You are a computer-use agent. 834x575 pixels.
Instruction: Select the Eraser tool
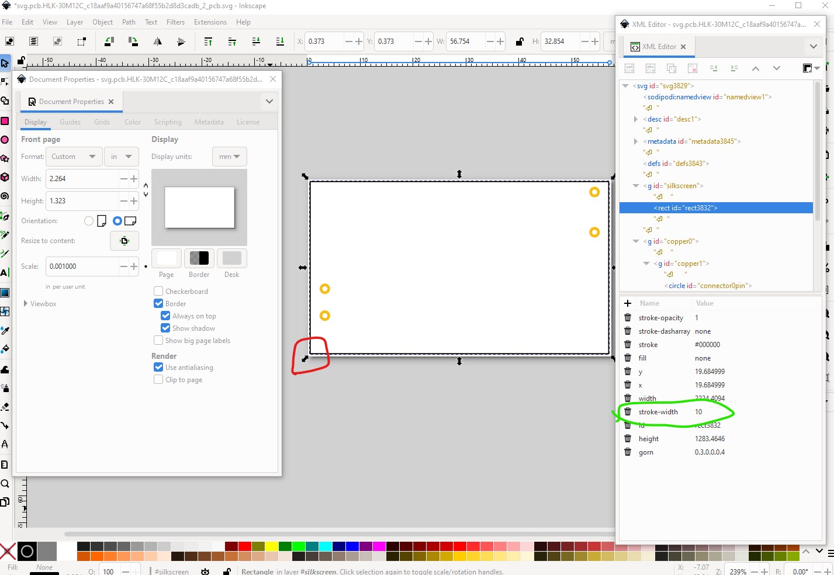point(5,406)
